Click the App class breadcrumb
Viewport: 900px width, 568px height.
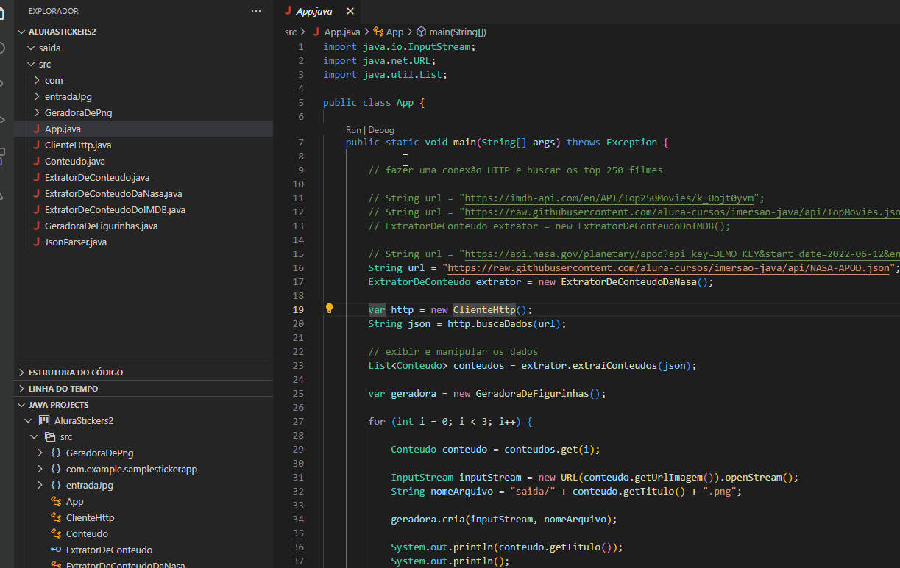[x=395, y=32]
